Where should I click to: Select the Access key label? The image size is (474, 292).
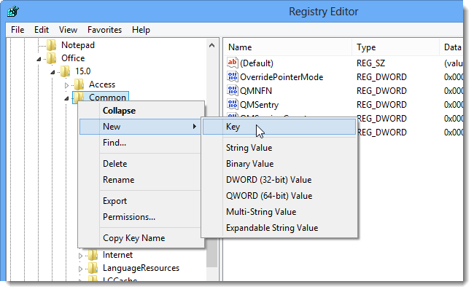(102, 84)
